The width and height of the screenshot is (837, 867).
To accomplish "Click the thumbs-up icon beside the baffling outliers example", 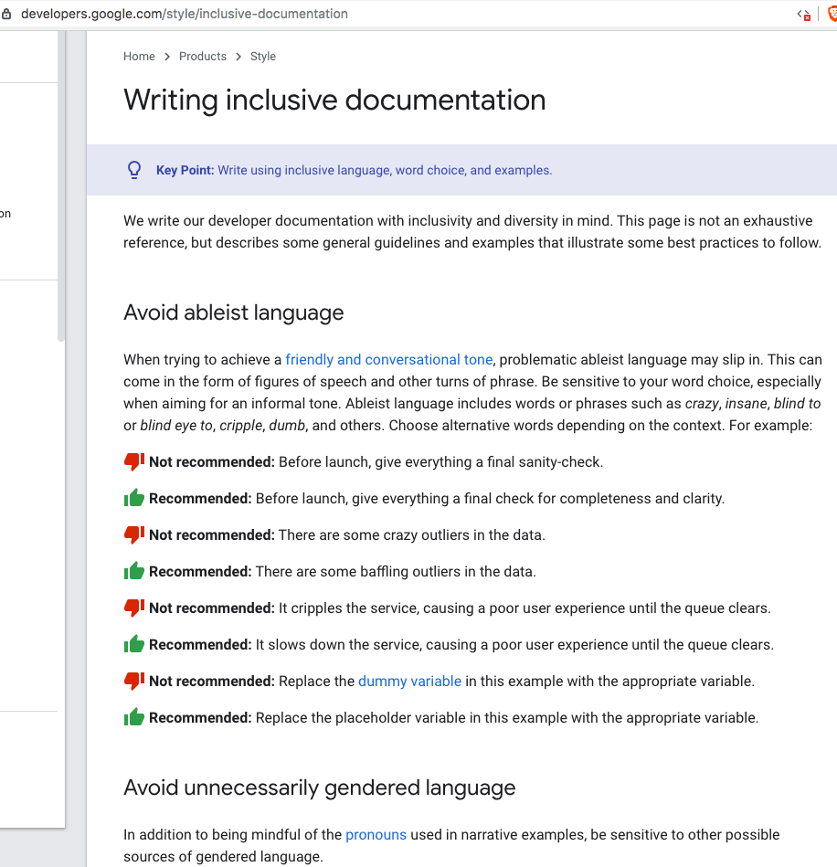I will pos(132,571).
